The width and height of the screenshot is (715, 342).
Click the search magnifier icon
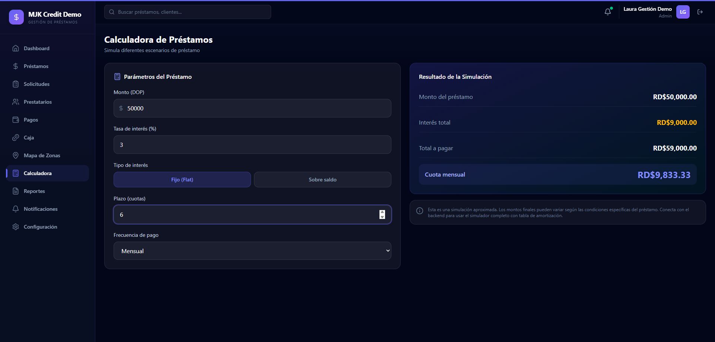(x=112, y=12)
